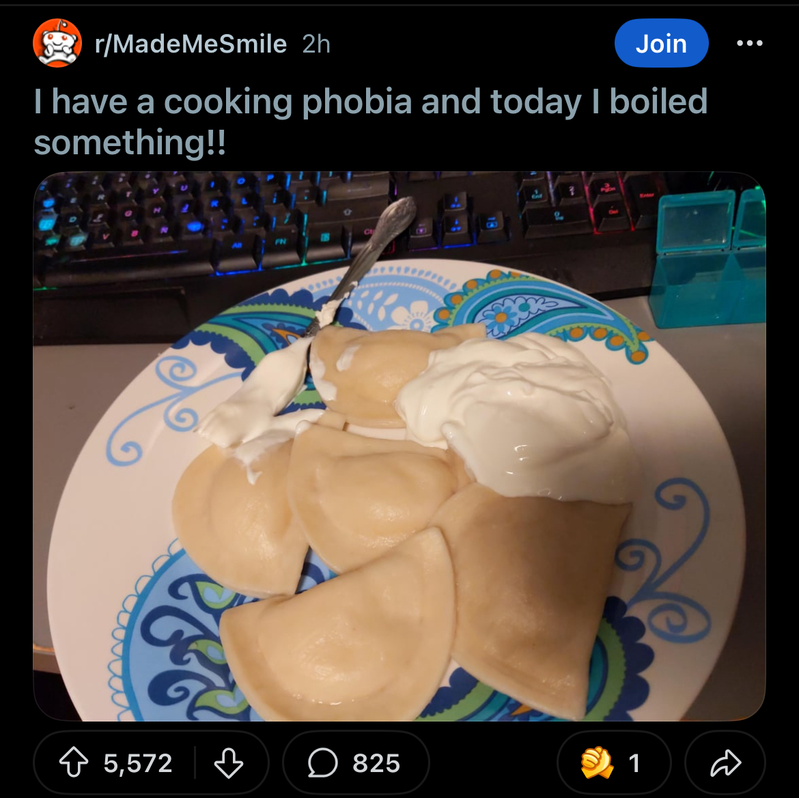Share the post using the arrow icon

pyautogui.click(x=725, y=763)
